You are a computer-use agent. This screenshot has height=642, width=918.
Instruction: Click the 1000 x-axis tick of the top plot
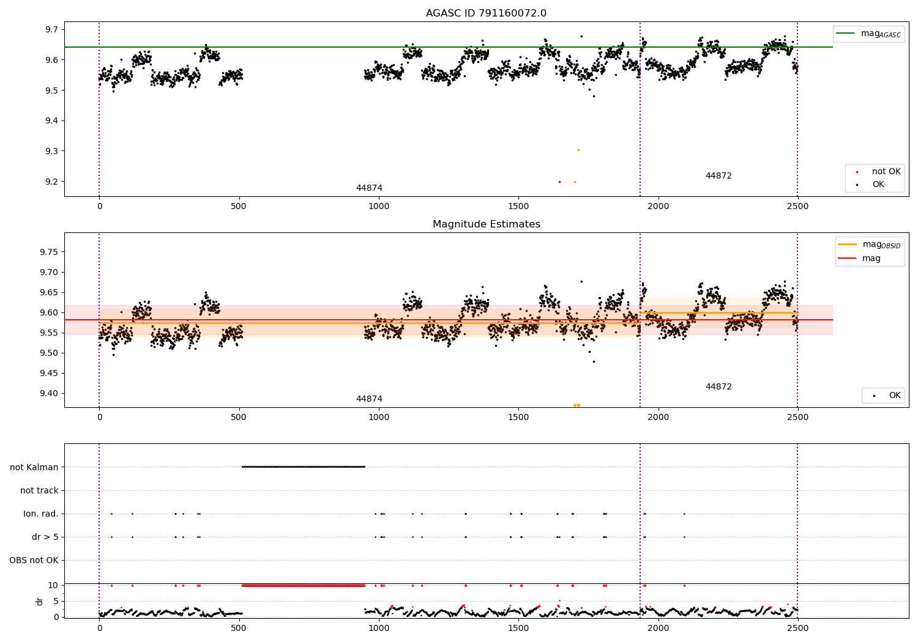pos(379,207)
